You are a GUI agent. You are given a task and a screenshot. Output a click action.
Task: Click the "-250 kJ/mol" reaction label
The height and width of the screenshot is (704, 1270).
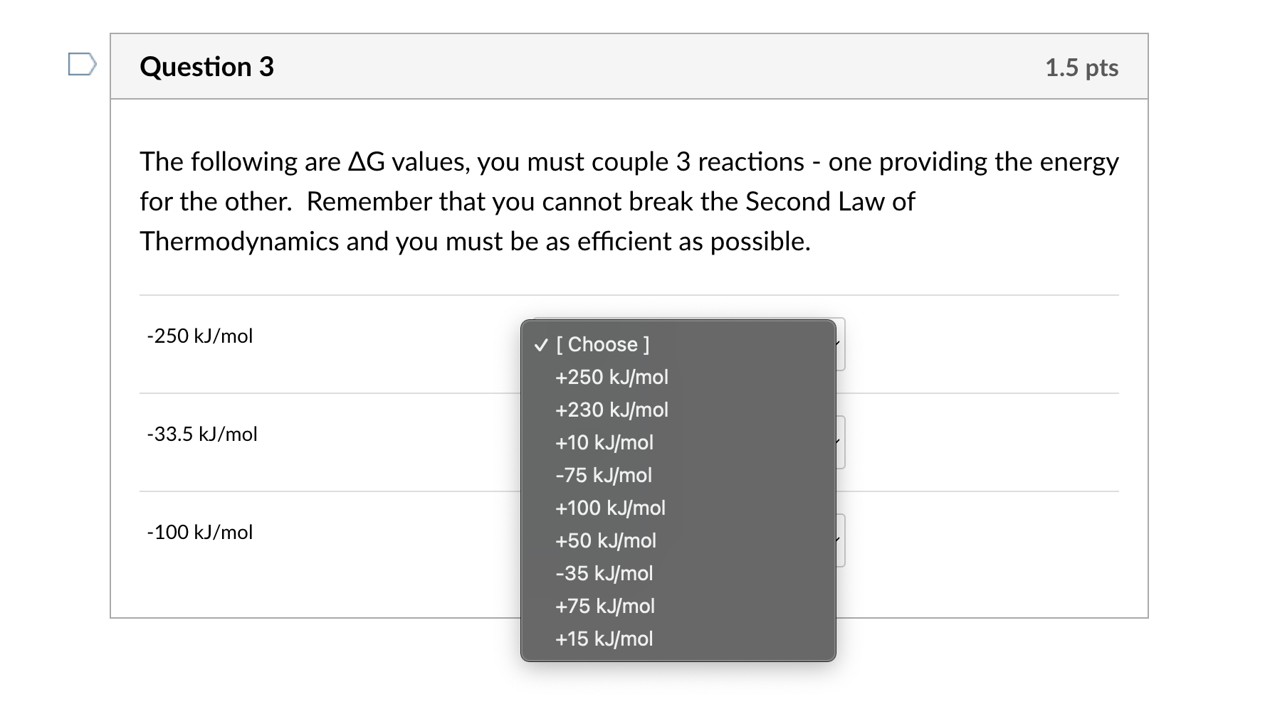pos(199,336)
